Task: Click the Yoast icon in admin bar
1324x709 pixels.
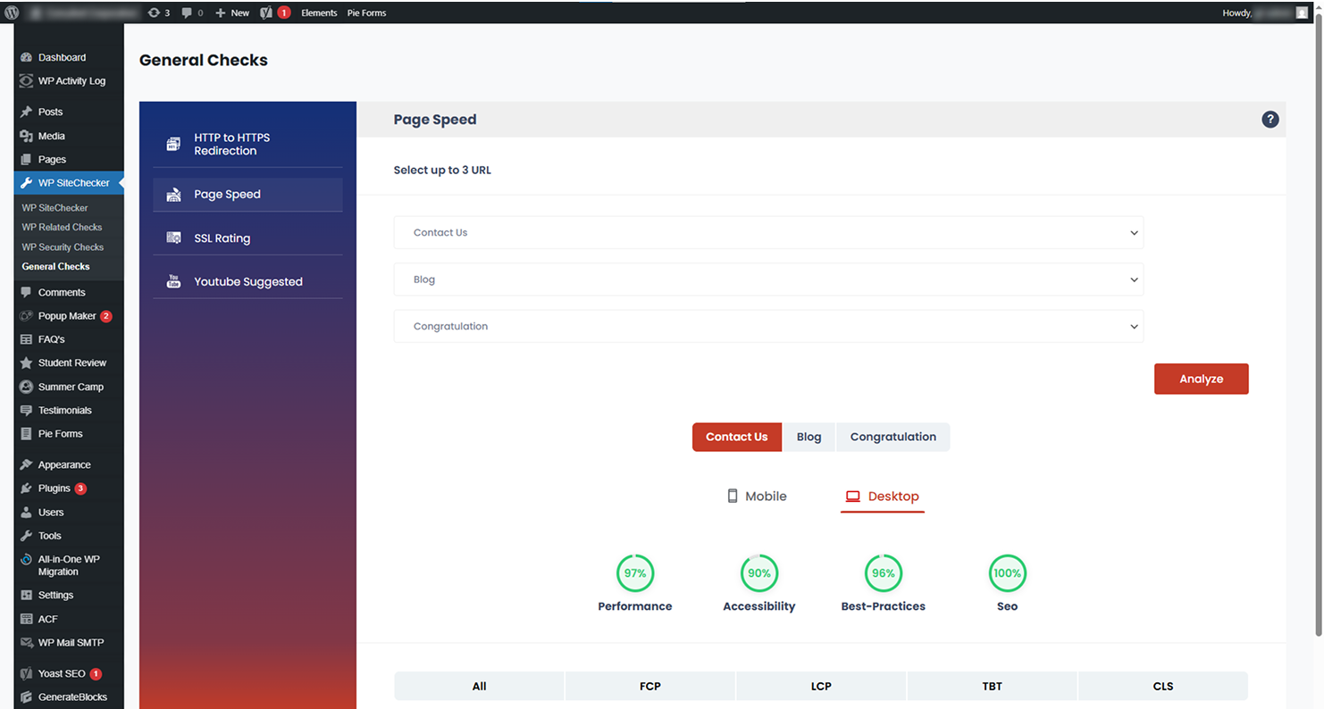Action: [x=266, y=13]
